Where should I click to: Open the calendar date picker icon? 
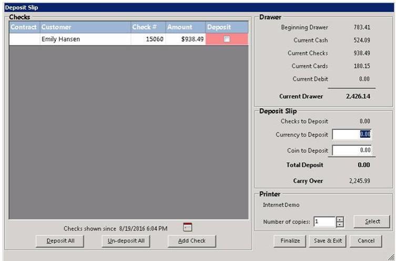coord(188,227)
